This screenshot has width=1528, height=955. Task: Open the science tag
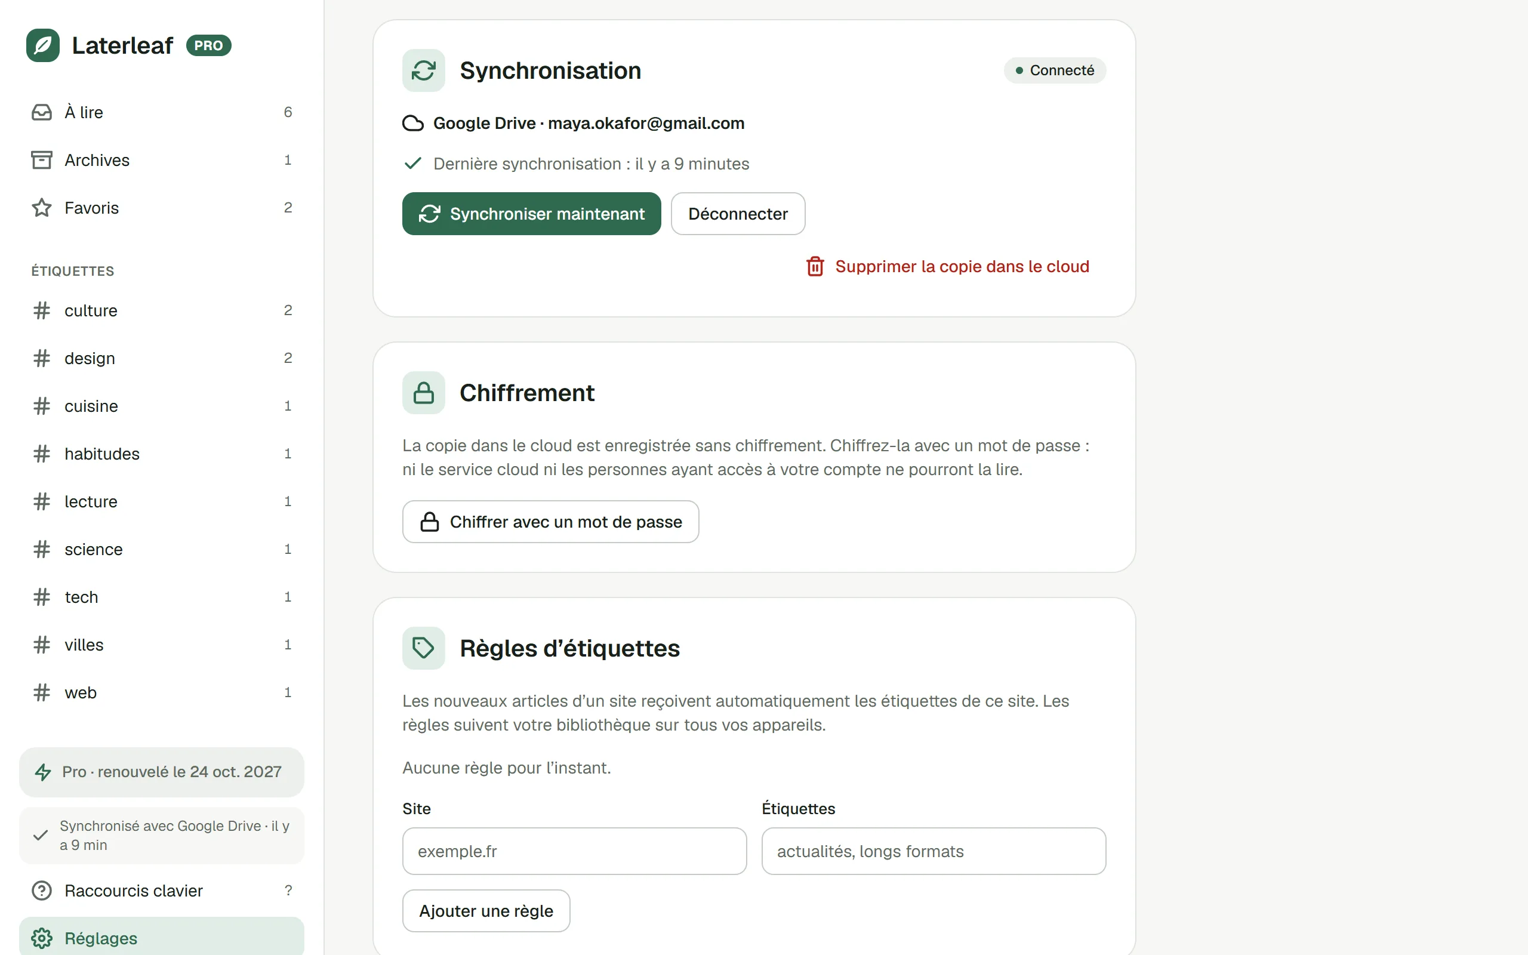[162, 550]
